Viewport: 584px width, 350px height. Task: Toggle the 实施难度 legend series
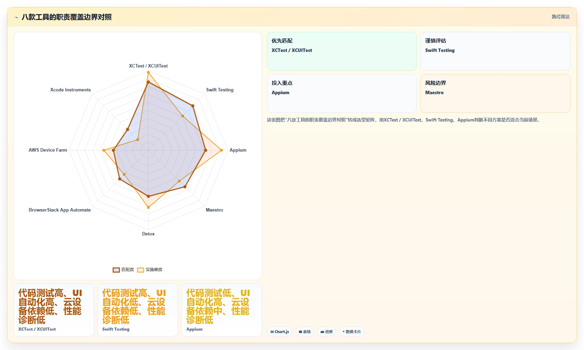[150, 270]
